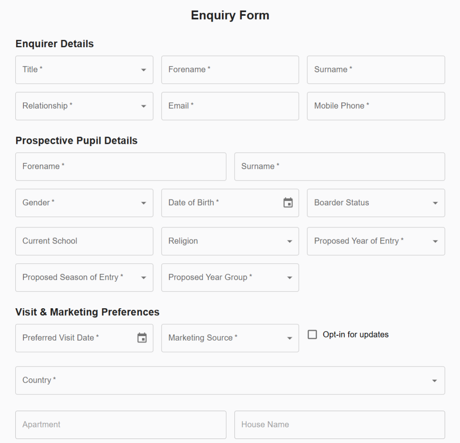Focus the Current School field

tap(84, 241)
